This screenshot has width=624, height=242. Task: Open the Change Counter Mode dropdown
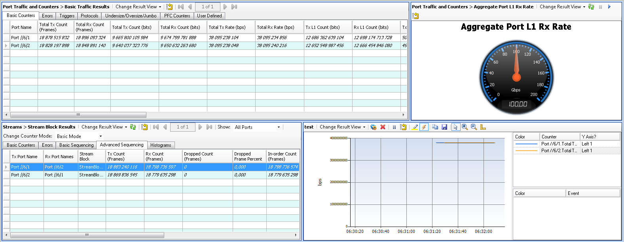click(79, 136)
